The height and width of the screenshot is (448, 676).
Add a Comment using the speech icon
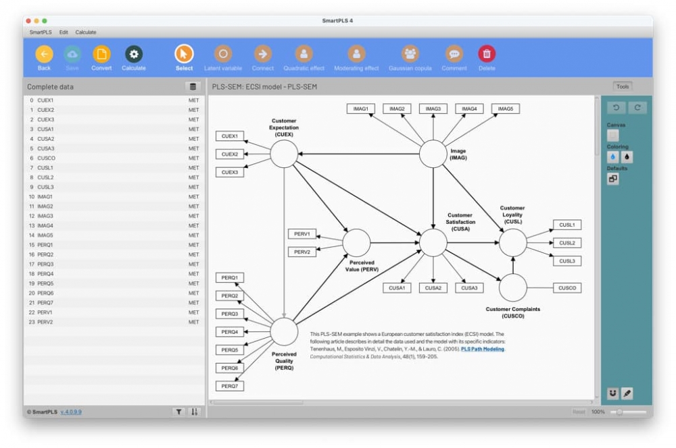[x=454, y=54]
